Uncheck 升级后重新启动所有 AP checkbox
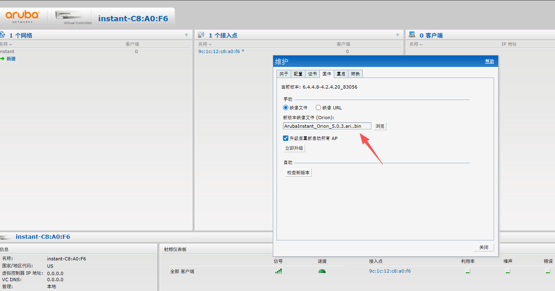 [x=285, y=138]
